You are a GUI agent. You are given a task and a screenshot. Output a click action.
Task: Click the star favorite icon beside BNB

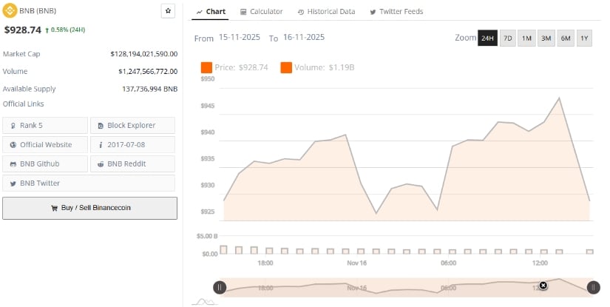coord(168,11)
